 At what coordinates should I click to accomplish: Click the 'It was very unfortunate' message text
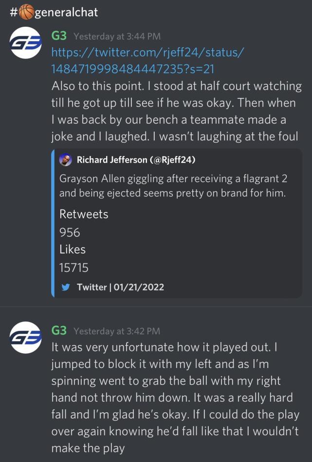point(175,398)
